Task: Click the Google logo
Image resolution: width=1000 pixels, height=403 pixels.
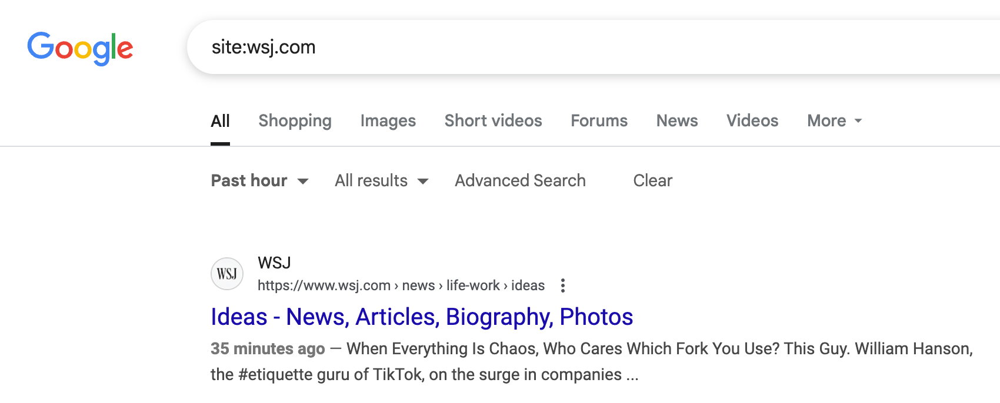Action: point(80,48)
